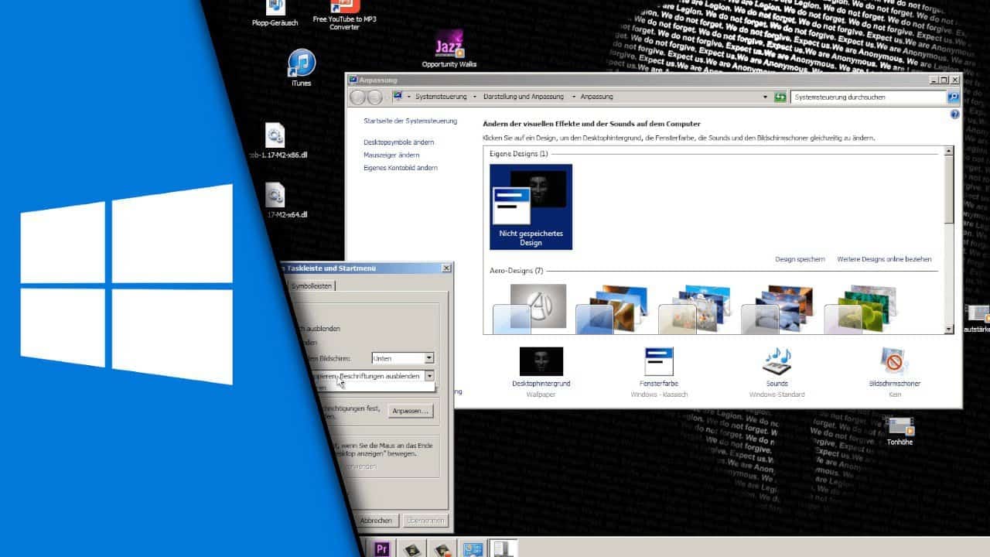Open Desktopsymbole ändern link
Screen dimensions: 990x557
click(x=398, y=142)
